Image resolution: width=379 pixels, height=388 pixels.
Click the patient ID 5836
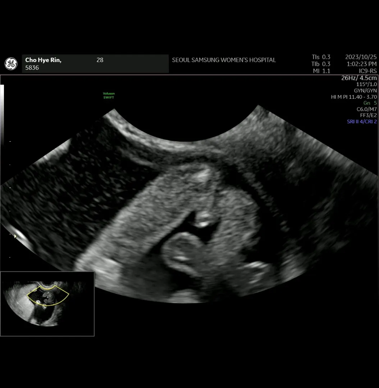point(32,68)
